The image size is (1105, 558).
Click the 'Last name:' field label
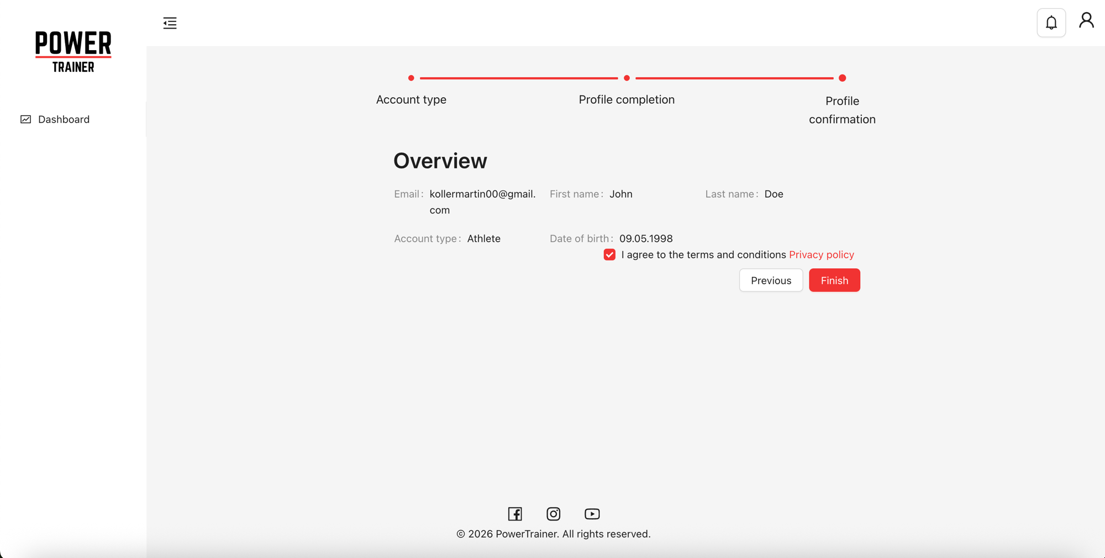732,194
